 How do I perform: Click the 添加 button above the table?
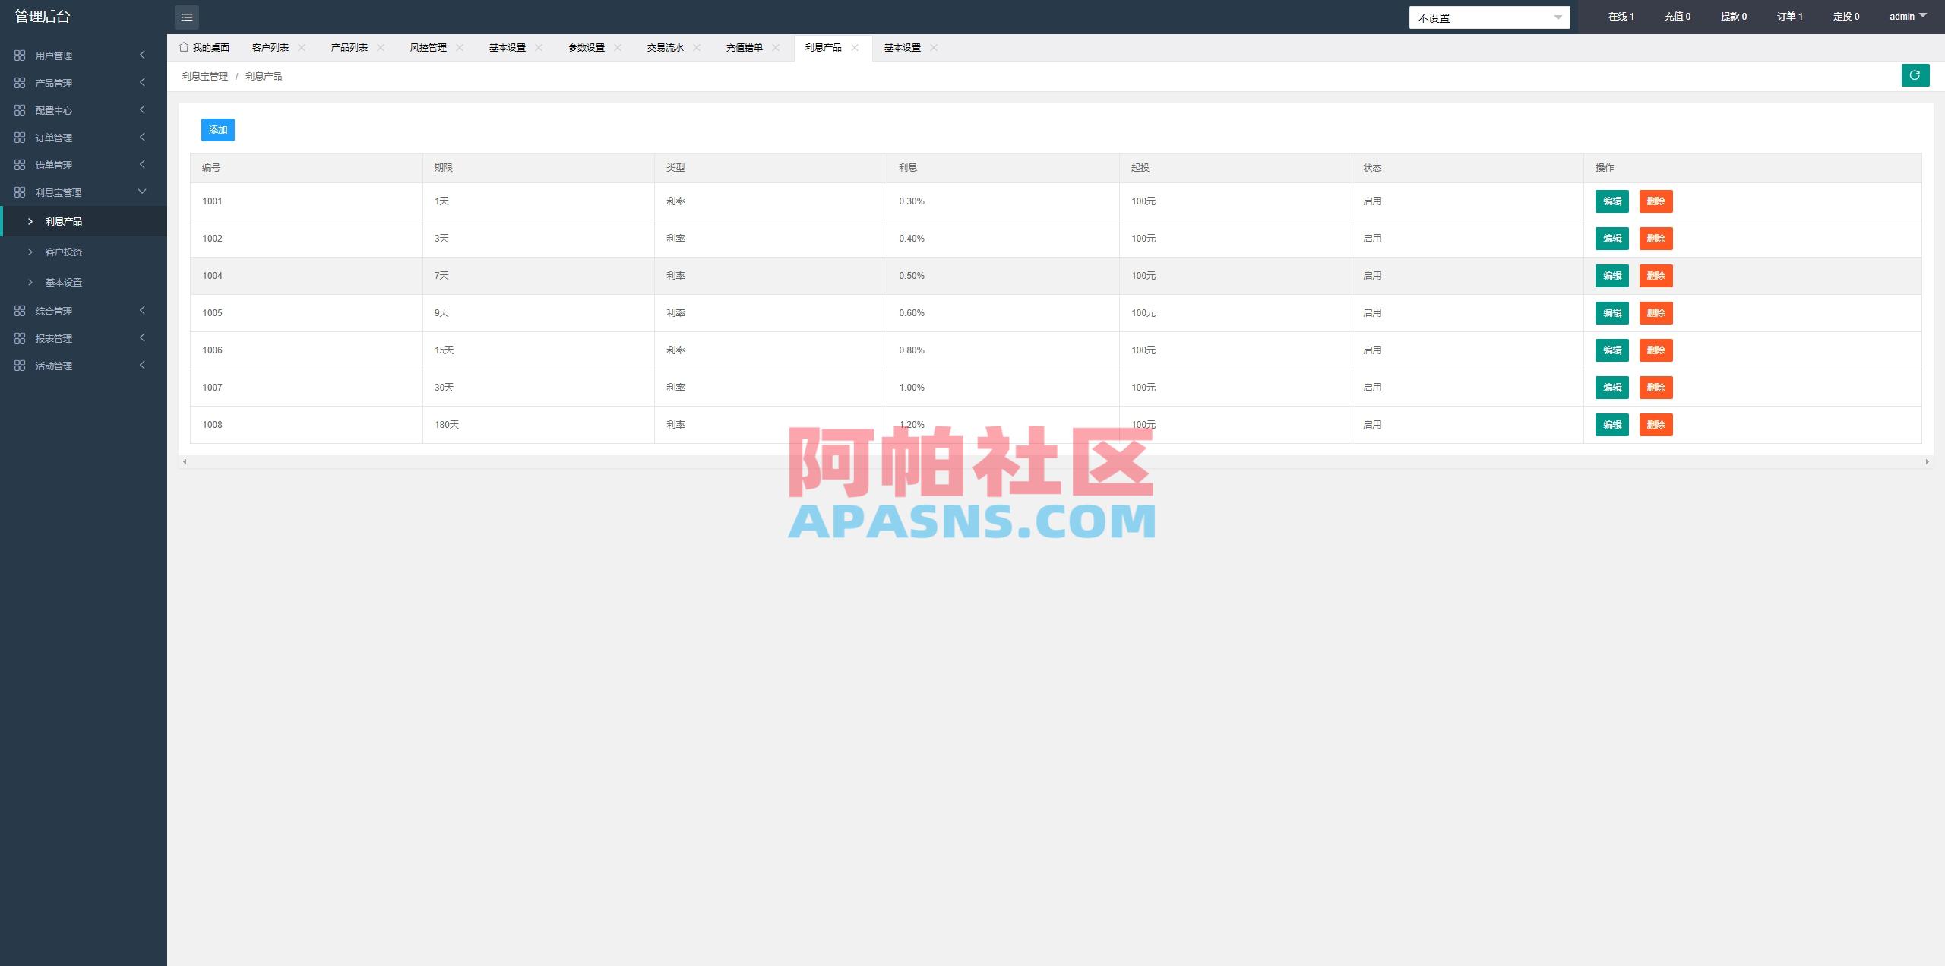[217, 129]
